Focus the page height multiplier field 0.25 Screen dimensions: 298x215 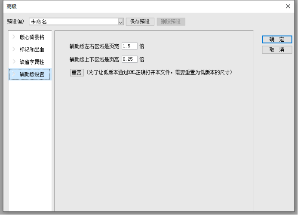pos(129,59)
